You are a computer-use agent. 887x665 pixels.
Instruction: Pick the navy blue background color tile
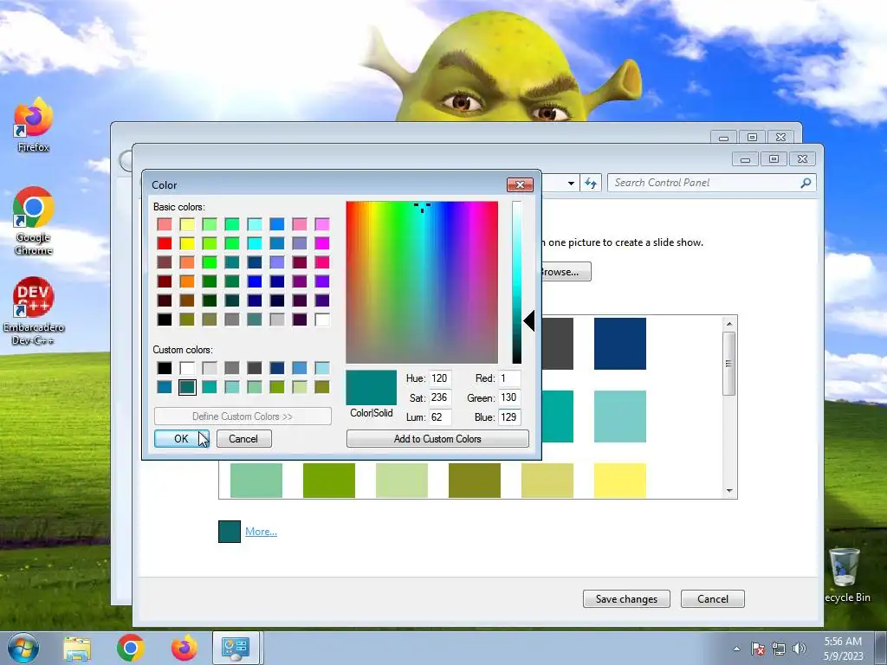(620, 343)
